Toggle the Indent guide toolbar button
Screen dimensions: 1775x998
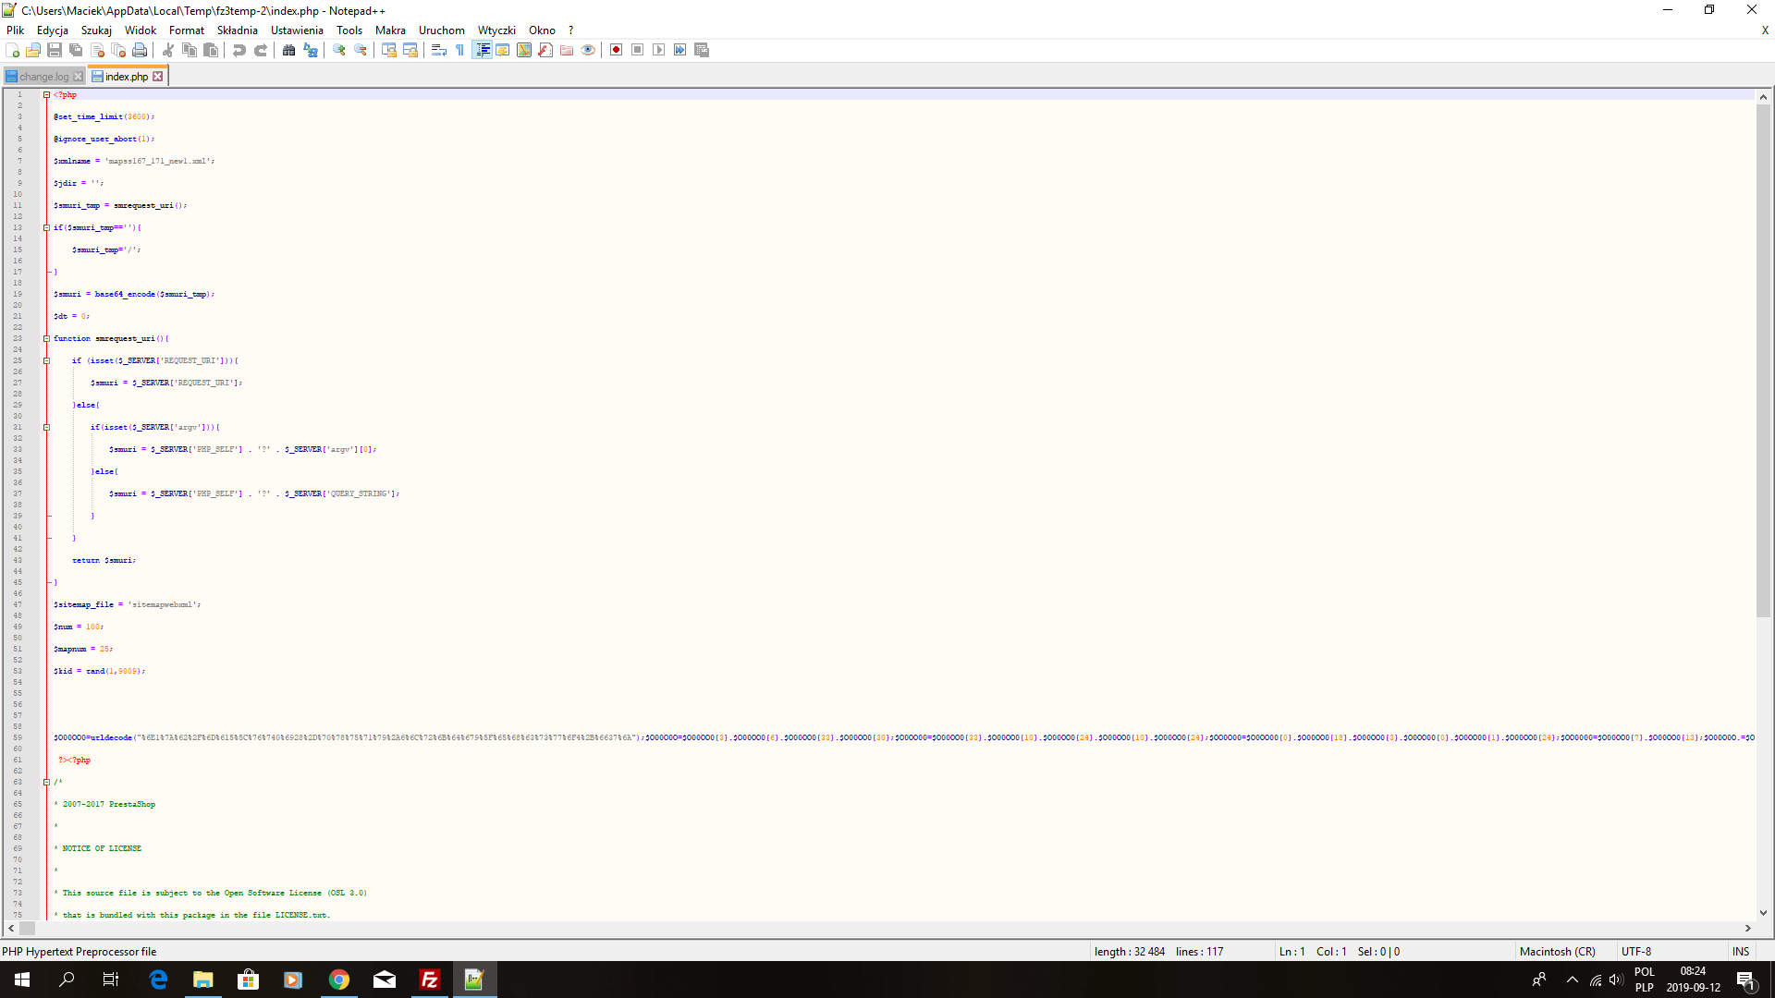(482, 50)
